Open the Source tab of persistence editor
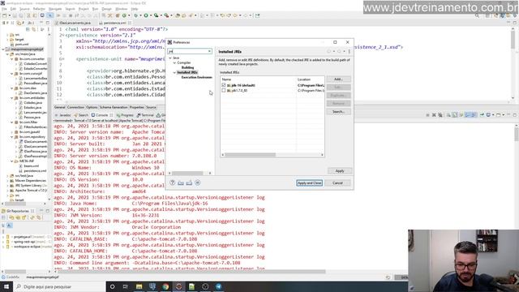This screenshot has height=292, width=519. point(151,107)
